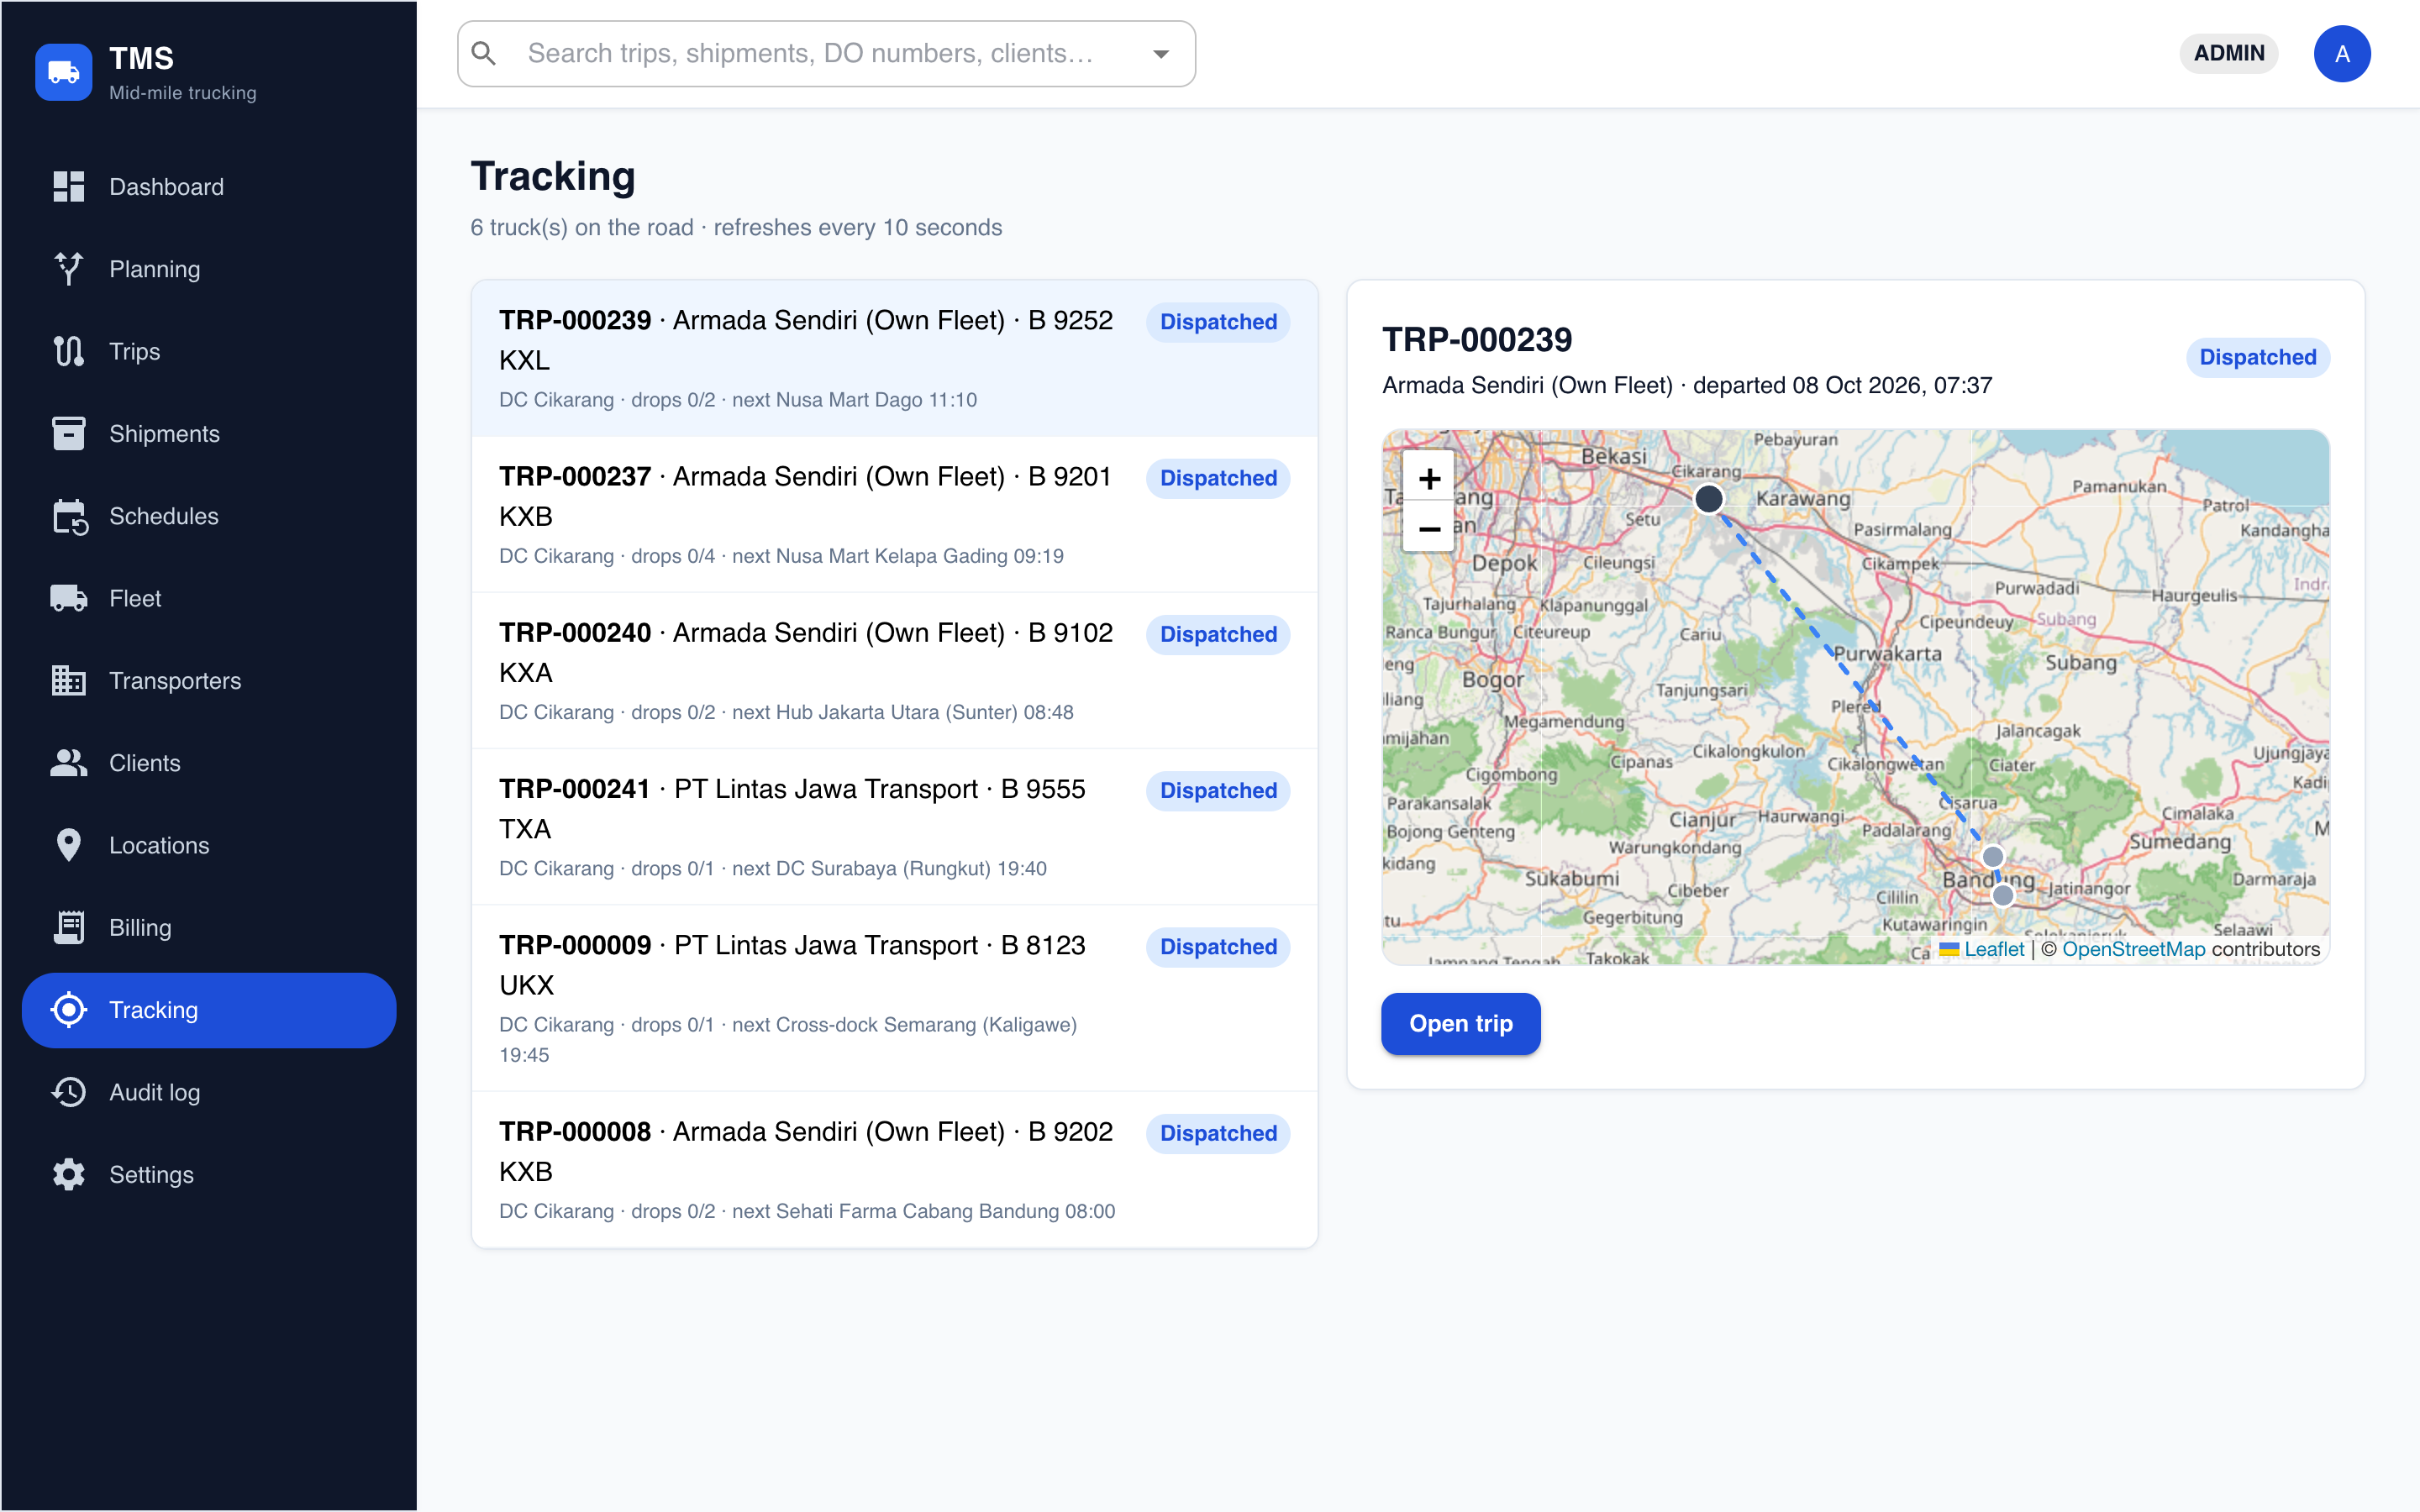Click the search magnifier icon
The height and width of the screenshot is (1512, 2420).
tap(484, 54)
